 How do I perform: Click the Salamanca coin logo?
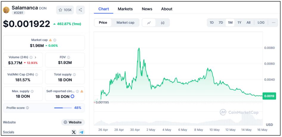pyautogui.click(x=6, y=10)
